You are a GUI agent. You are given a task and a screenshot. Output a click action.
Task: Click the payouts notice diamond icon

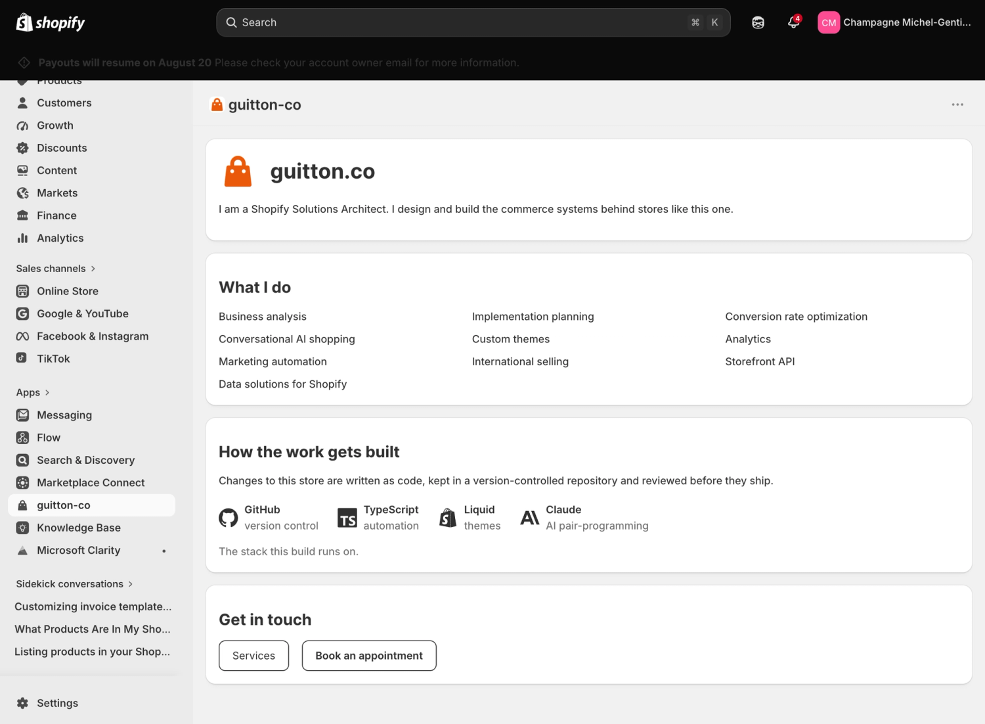[x=24, y=62]
